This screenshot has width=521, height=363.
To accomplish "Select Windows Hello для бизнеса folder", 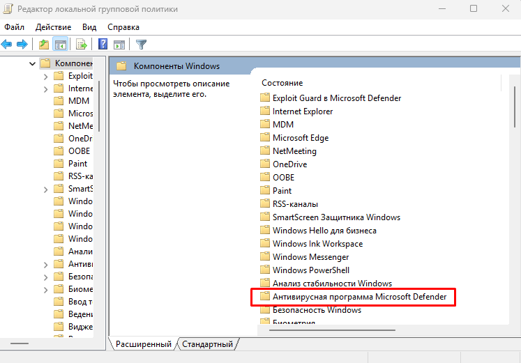I will click(318, 231).
